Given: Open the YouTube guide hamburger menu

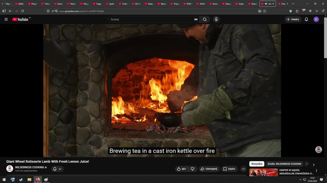Looking at the screenshot, I should pos(6,19).
